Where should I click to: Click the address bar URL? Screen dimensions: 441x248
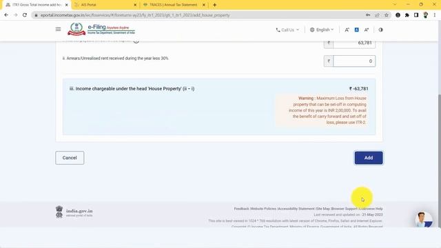pos(135,15)
